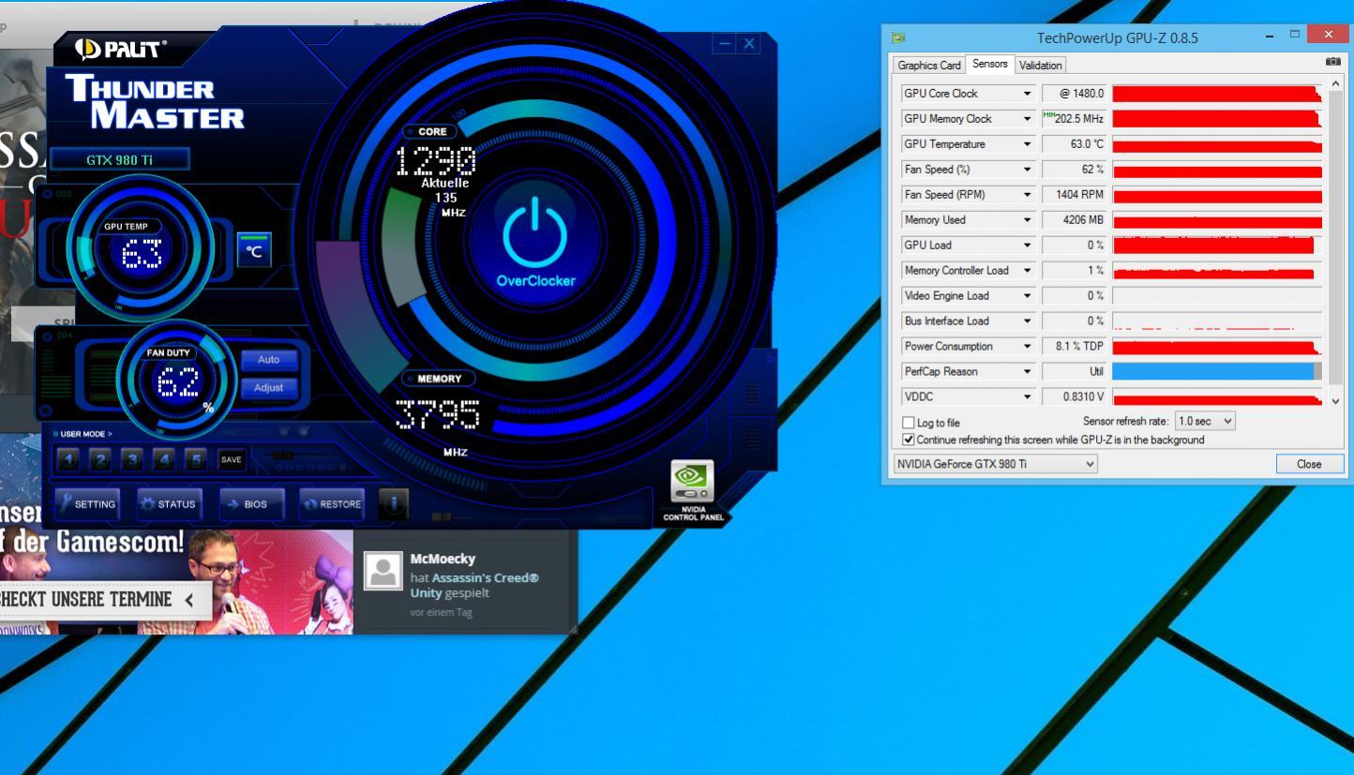Click the McMoecky avatar thumbnail
The width and height of the screenshot is (1354, 775).
click(x=382, y=571)
